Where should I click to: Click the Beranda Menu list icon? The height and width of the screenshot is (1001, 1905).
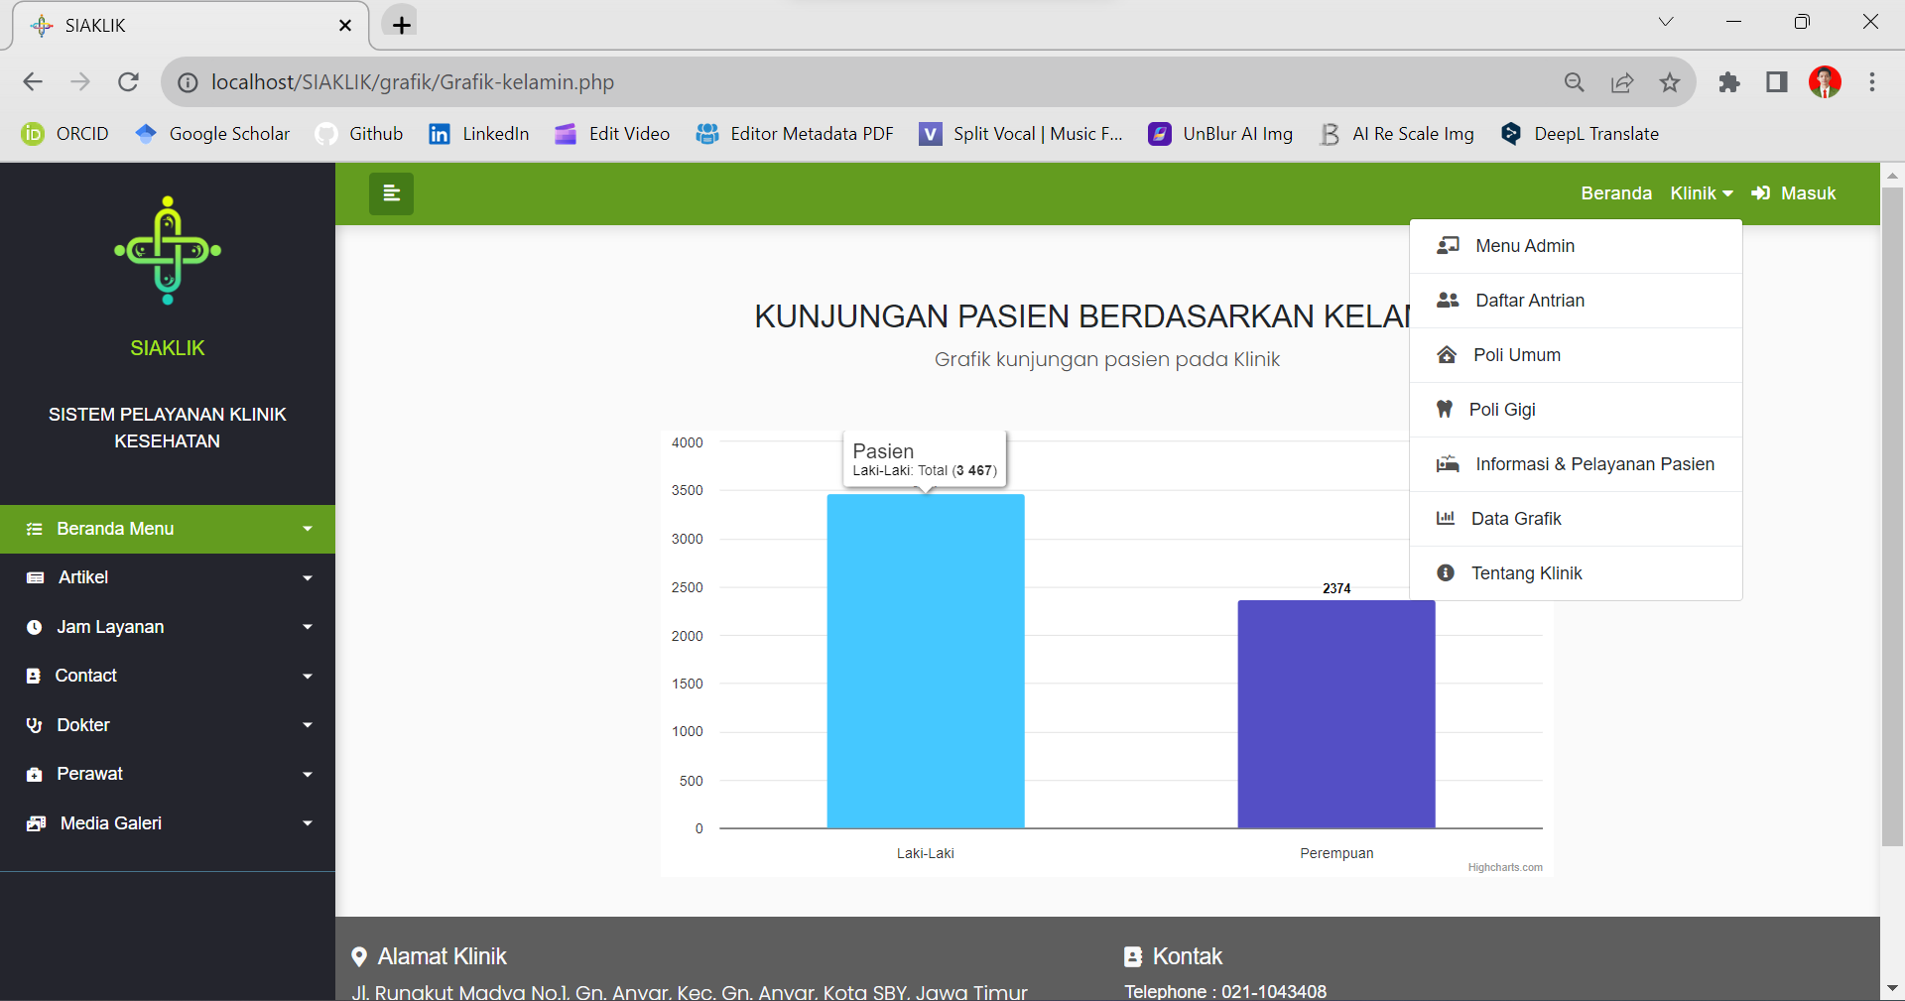34,529
